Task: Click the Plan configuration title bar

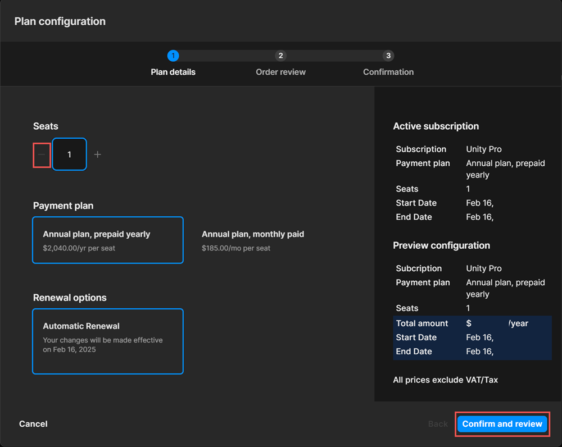Action: coord(60,21)
